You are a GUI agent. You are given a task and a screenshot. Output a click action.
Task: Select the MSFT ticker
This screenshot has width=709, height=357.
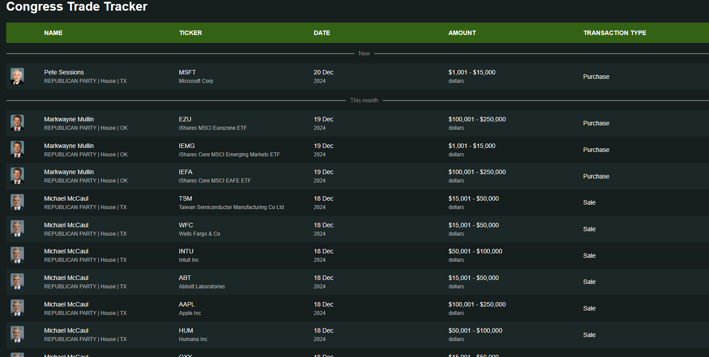point(187,72)
